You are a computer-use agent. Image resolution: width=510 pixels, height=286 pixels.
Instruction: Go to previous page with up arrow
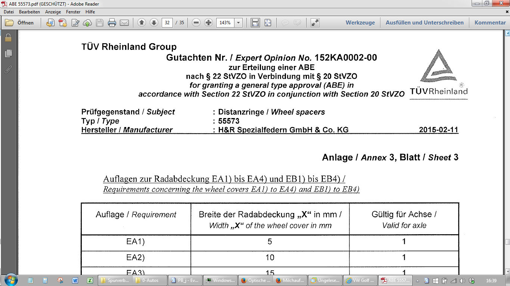(x=142, y=23)
